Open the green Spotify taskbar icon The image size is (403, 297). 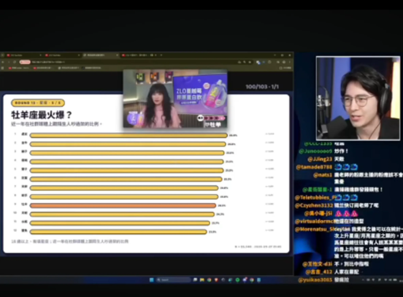coord(238,280)
